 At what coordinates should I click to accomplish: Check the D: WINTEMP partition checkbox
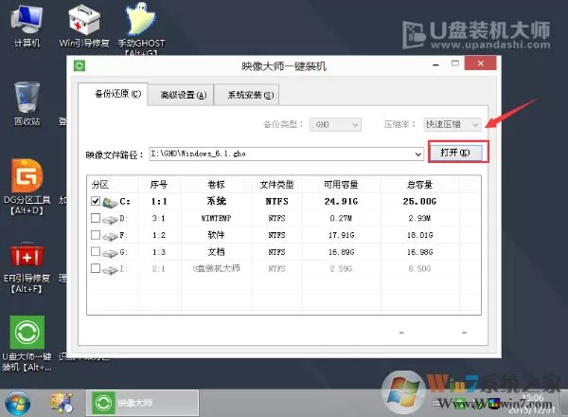pyautogui.click(x=96, y=218)
